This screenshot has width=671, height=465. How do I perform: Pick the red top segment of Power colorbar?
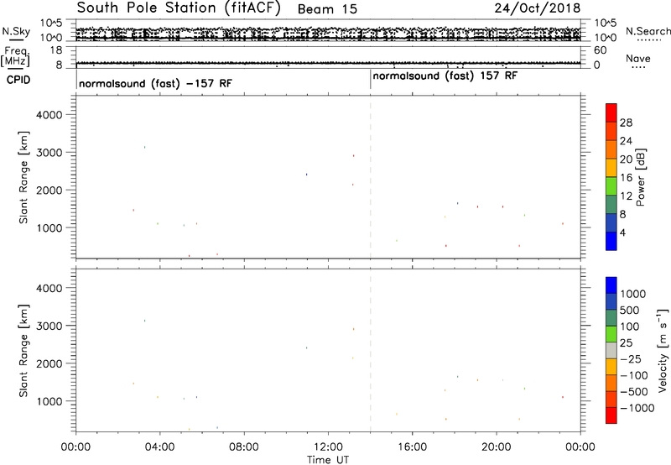(611, 112)
